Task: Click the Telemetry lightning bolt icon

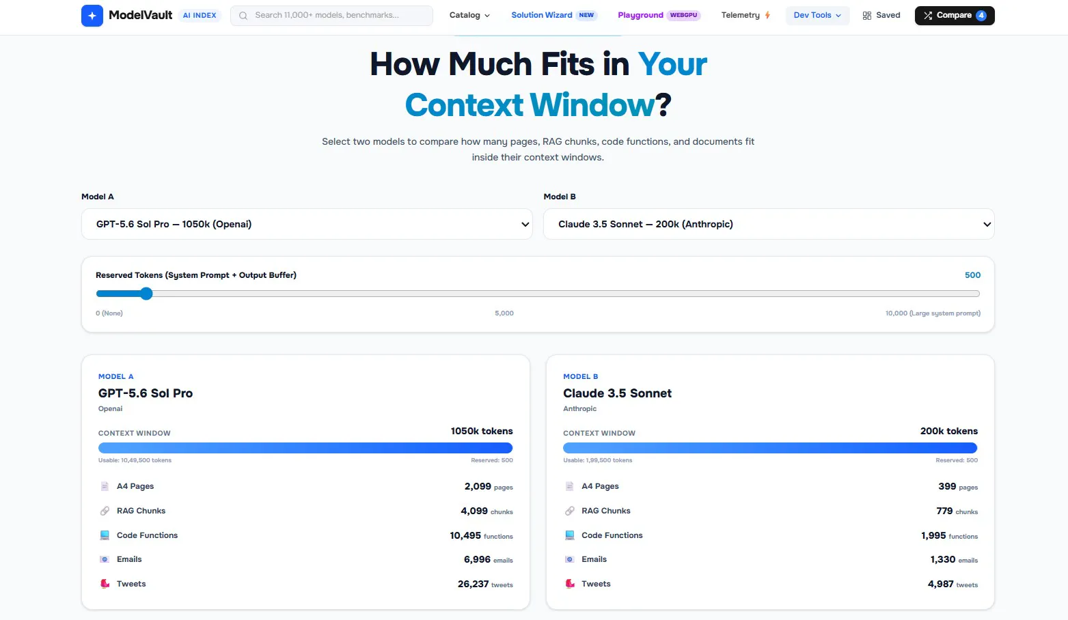Action: coord(768,15)
